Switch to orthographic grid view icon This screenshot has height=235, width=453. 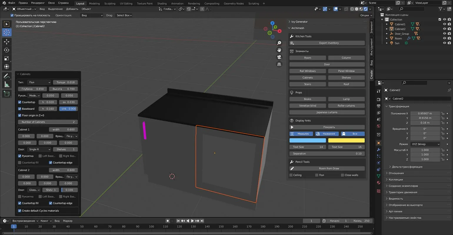coord(279,64)
